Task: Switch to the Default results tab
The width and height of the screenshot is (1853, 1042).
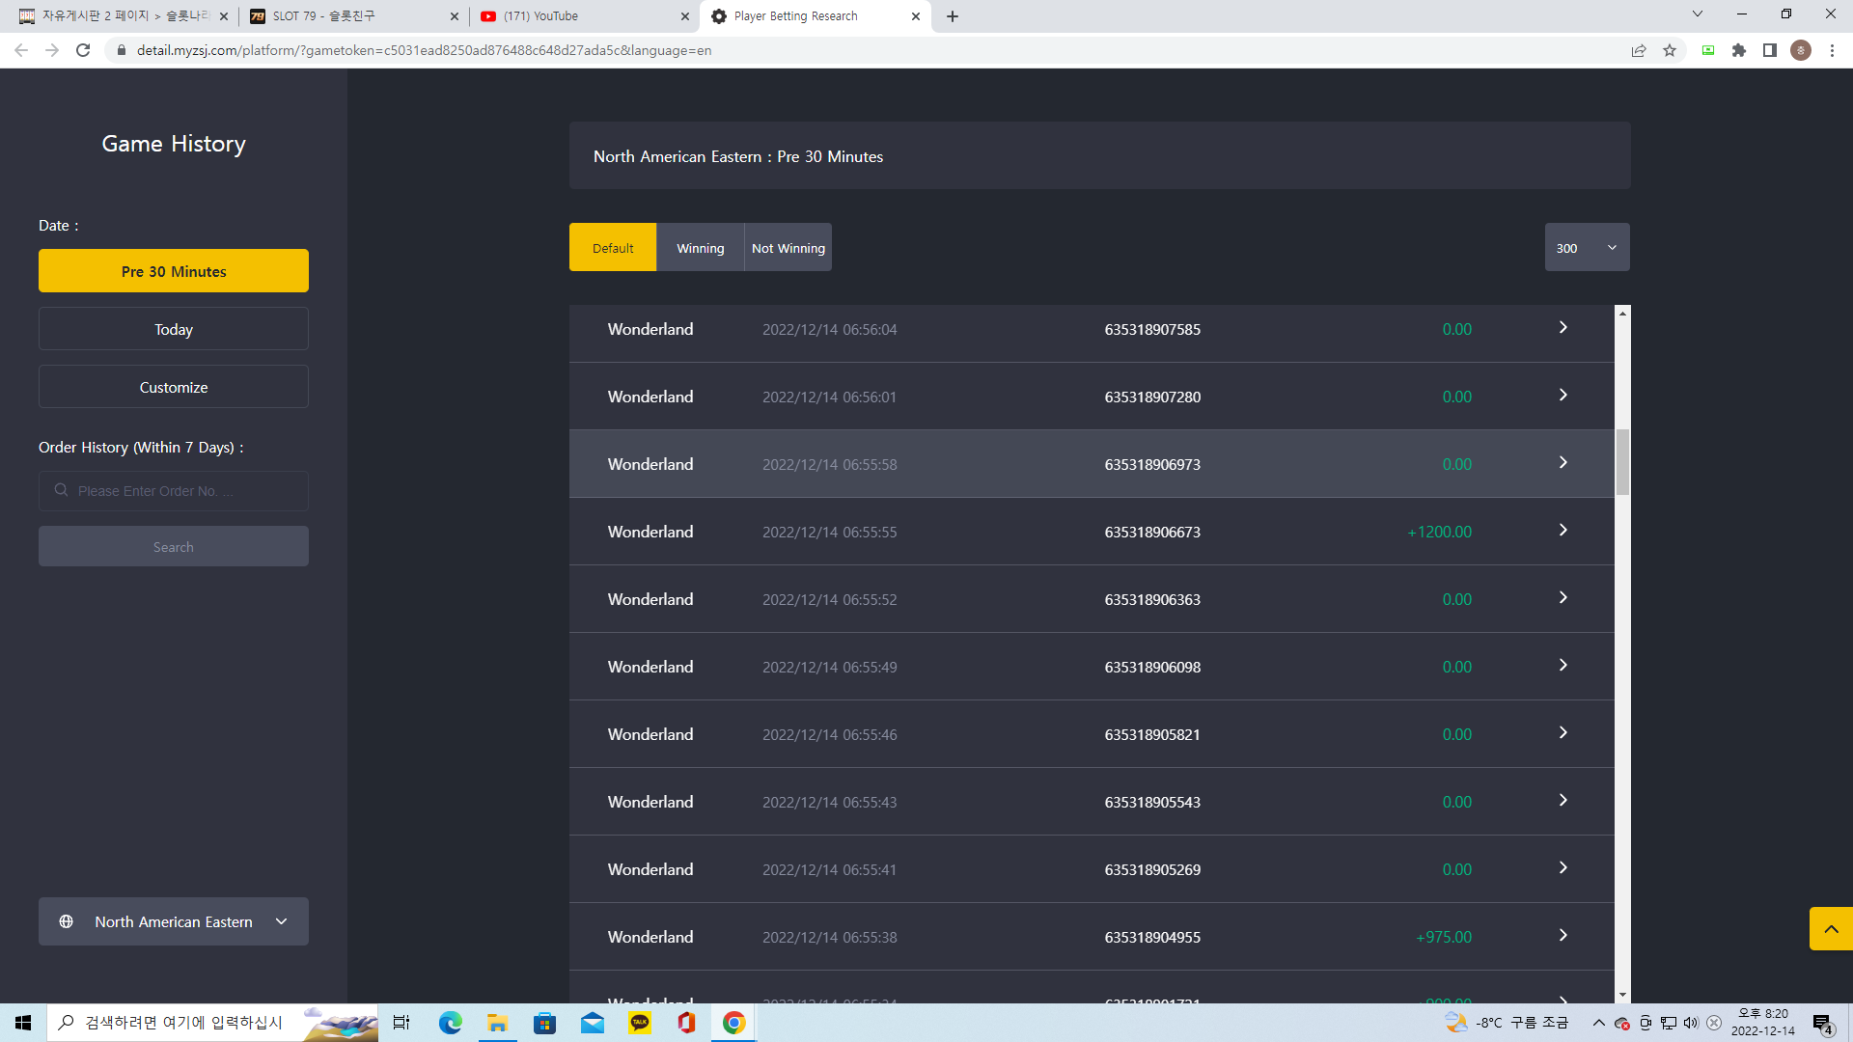Action: [613, 248]
